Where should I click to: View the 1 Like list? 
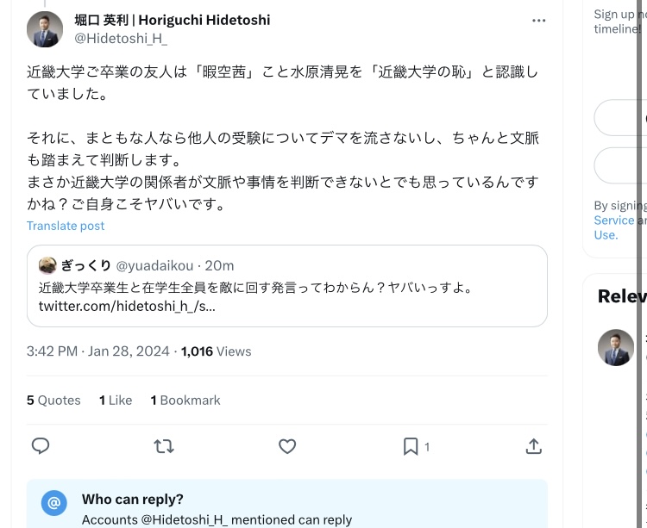coord(116,401)
